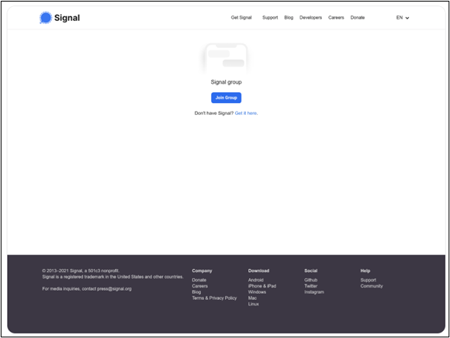The width and height of the screenshot is (450, 338).
Task: Open Community link under Help
Action: tap(372, 286)
